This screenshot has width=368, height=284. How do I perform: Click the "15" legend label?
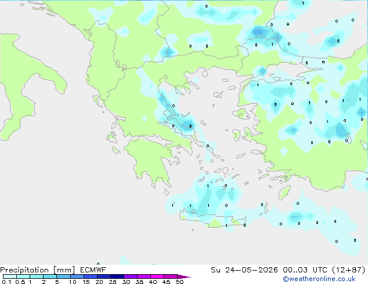coord(86,282)
